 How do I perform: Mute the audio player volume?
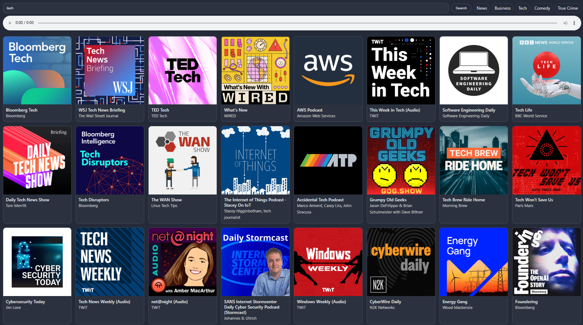[565, 23]
